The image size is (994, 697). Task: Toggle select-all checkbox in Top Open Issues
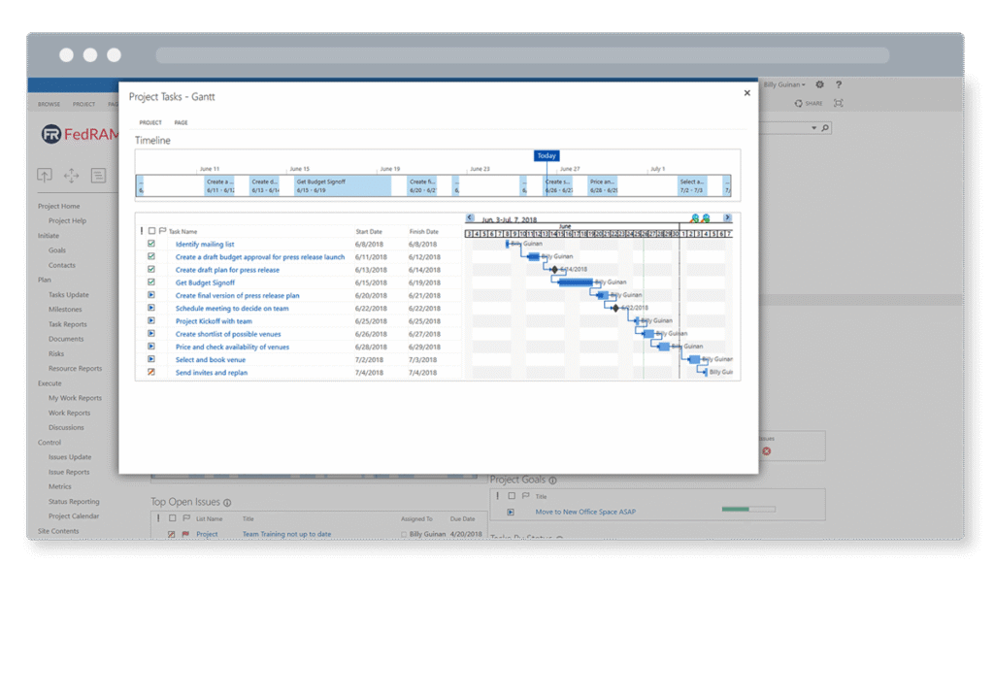point(172,518)
